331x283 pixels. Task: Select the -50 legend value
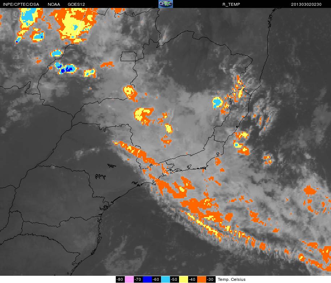[x=175, y=279]
